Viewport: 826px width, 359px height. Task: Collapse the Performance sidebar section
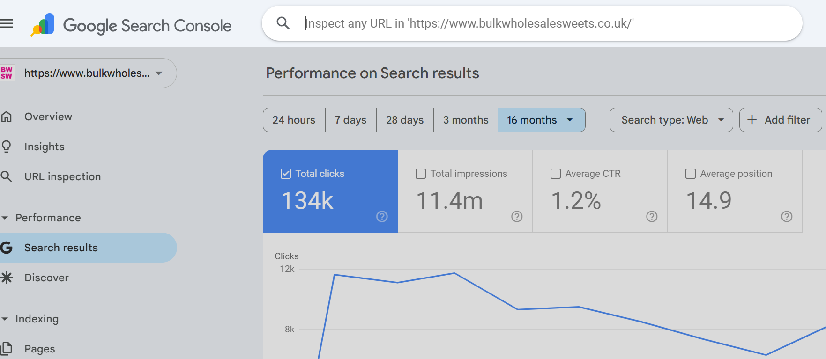click(5, 218)
